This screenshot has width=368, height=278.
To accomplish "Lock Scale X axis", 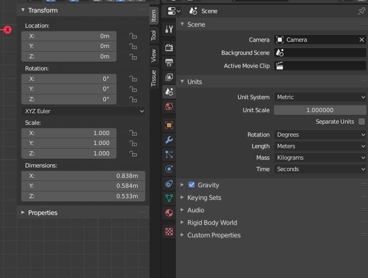I will (133, 133).
